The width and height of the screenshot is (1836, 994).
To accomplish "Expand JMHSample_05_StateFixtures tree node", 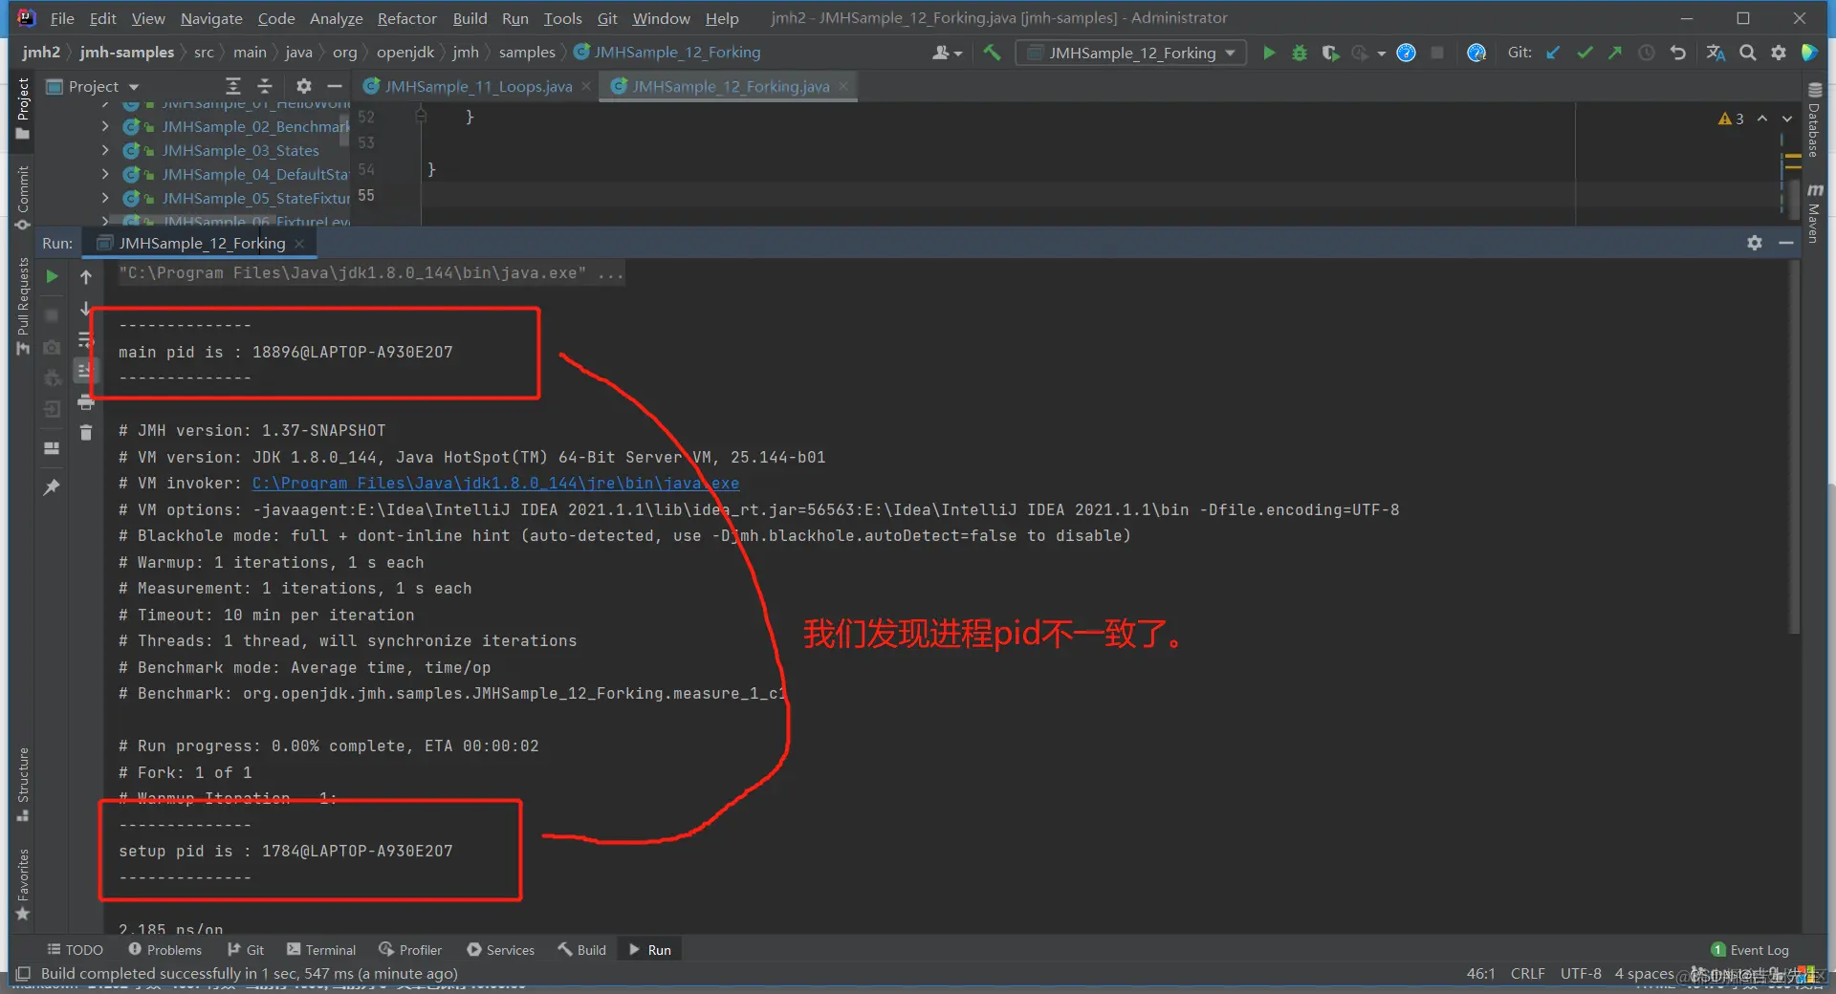I will pos(105,198).
